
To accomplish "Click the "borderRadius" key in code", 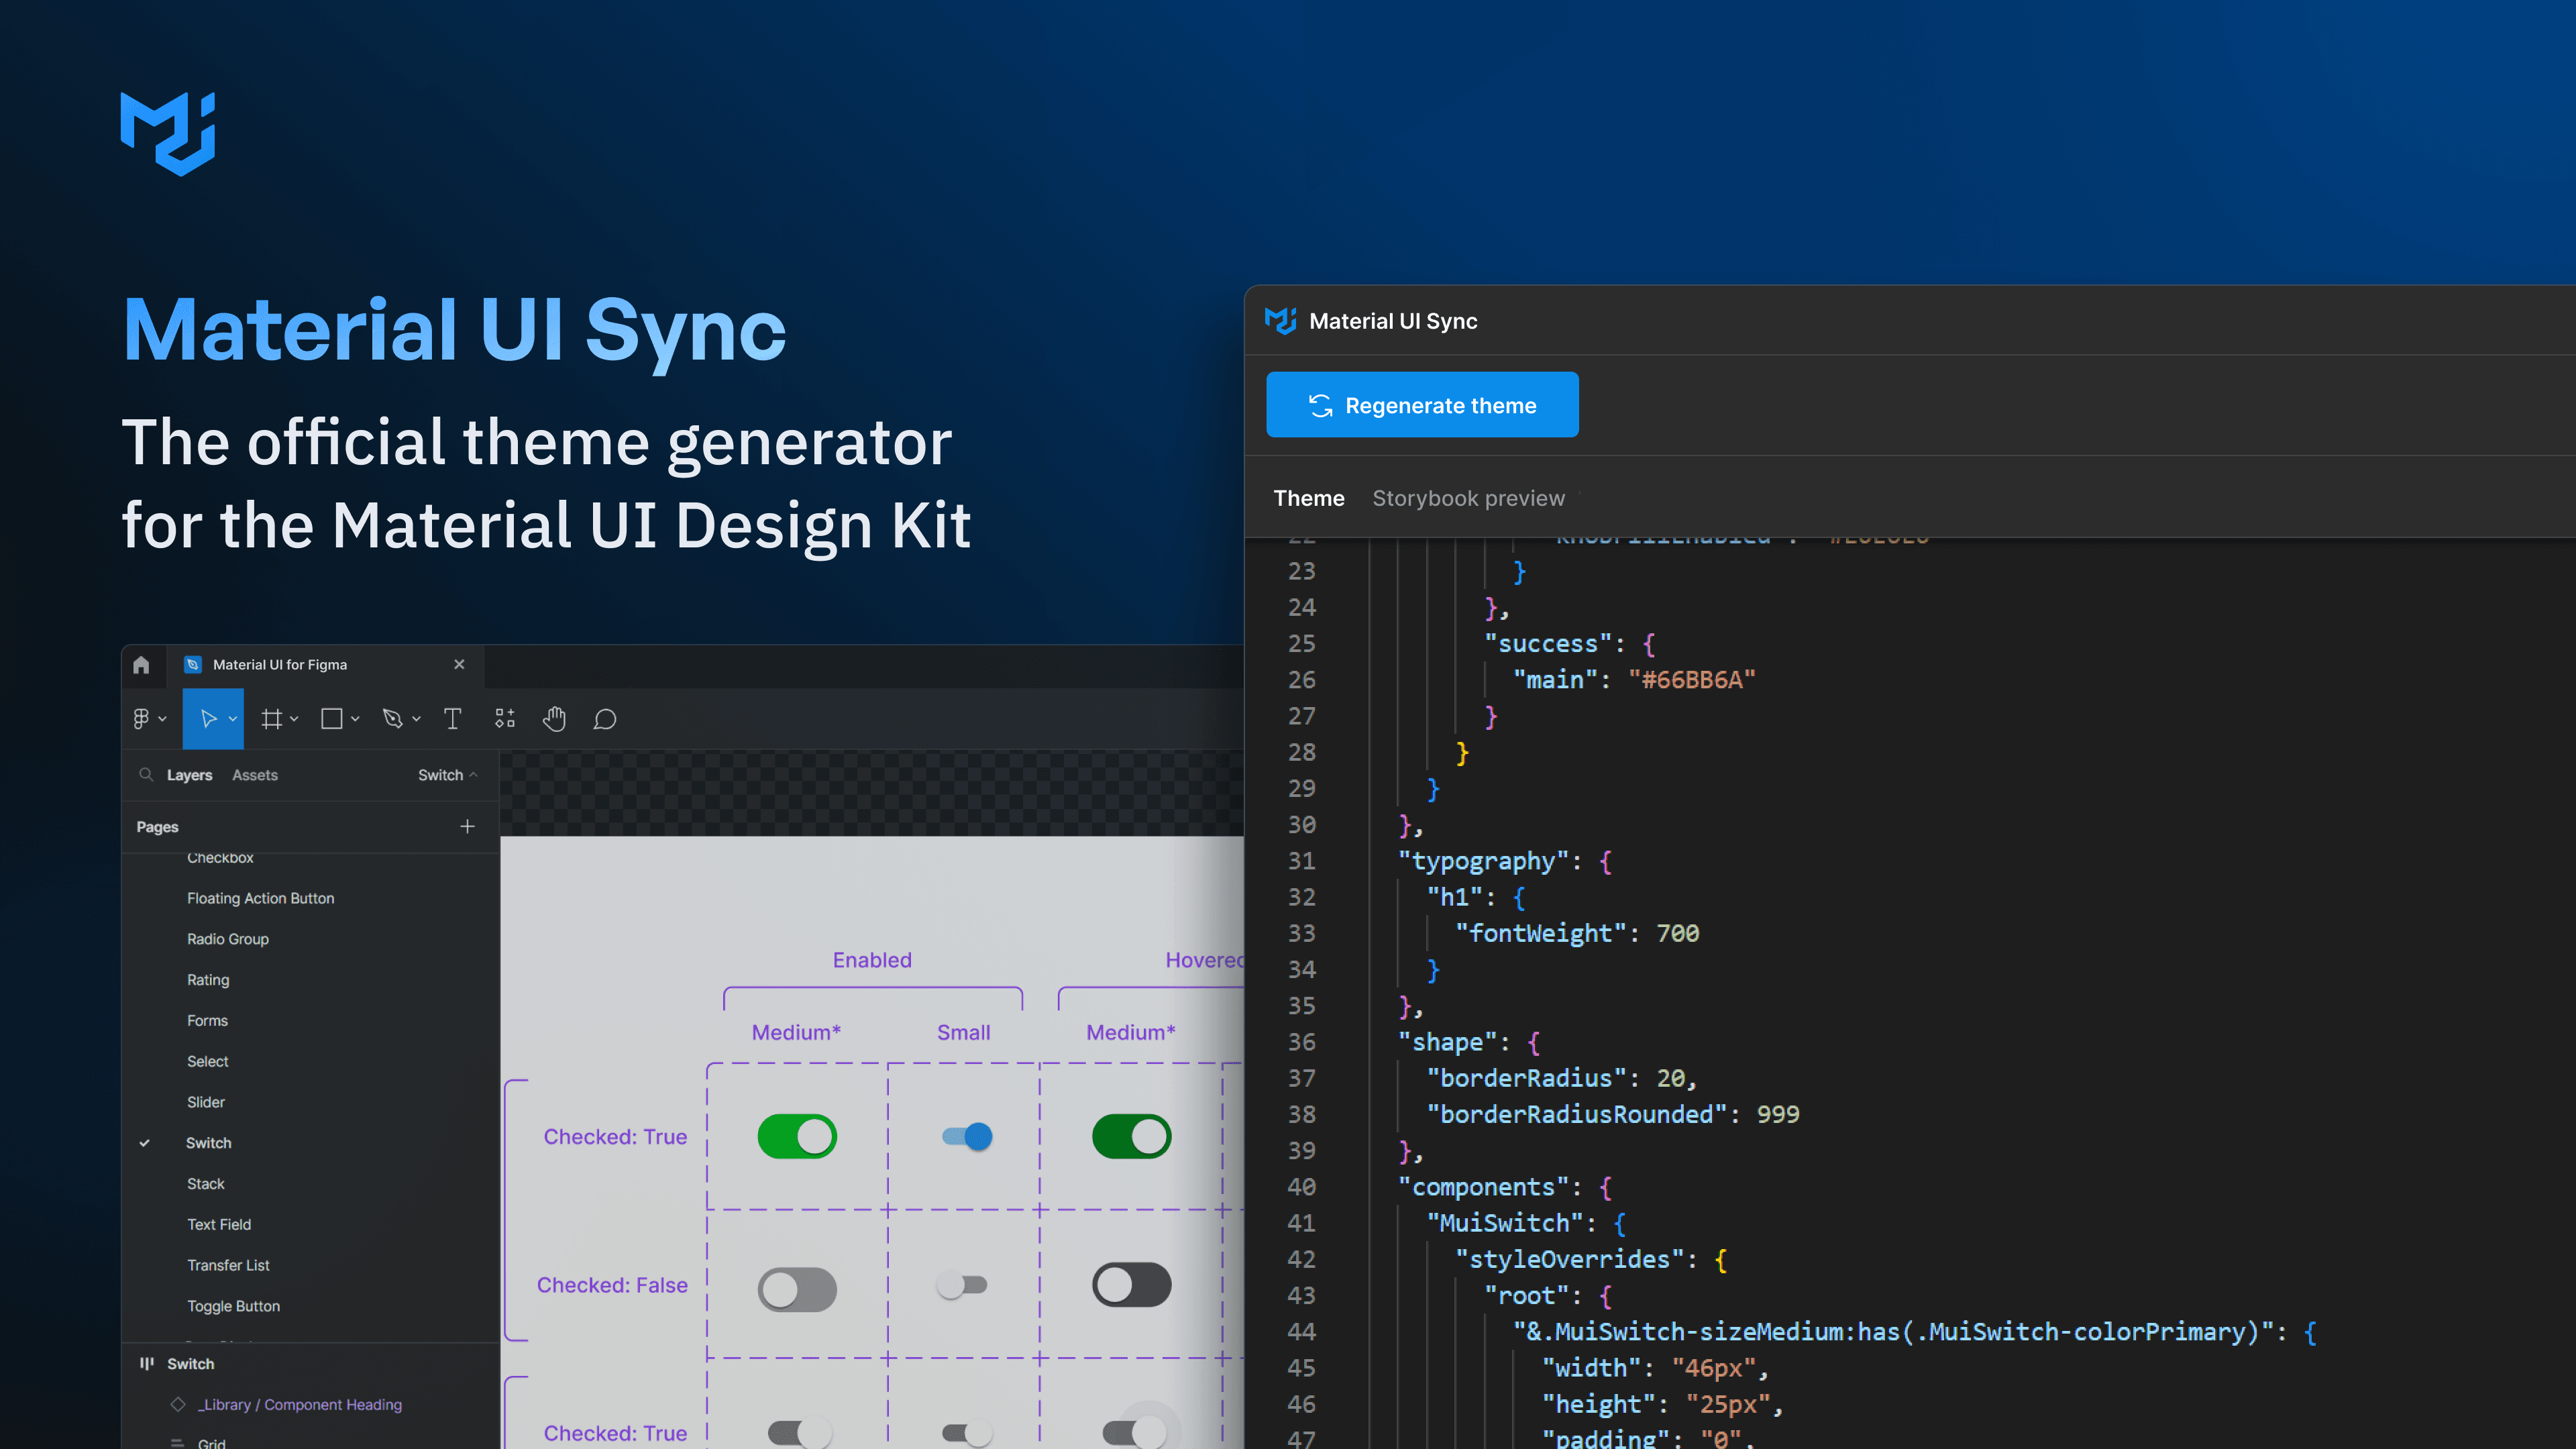I will pos(1526,1078).
